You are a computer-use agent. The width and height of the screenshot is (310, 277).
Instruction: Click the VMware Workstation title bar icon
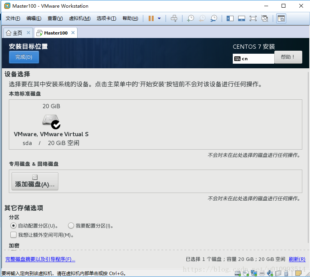click(7, 6)
